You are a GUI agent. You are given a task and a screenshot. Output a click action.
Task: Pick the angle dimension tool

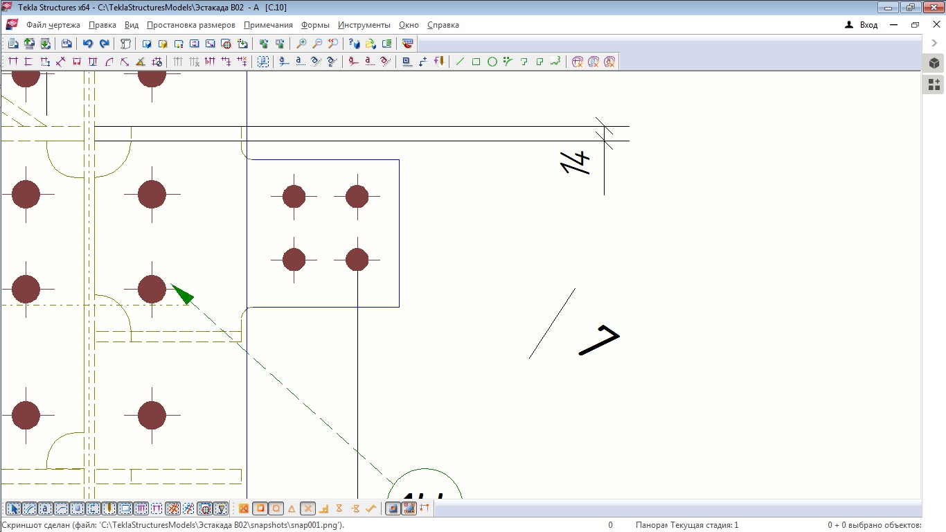pos(141,62)
